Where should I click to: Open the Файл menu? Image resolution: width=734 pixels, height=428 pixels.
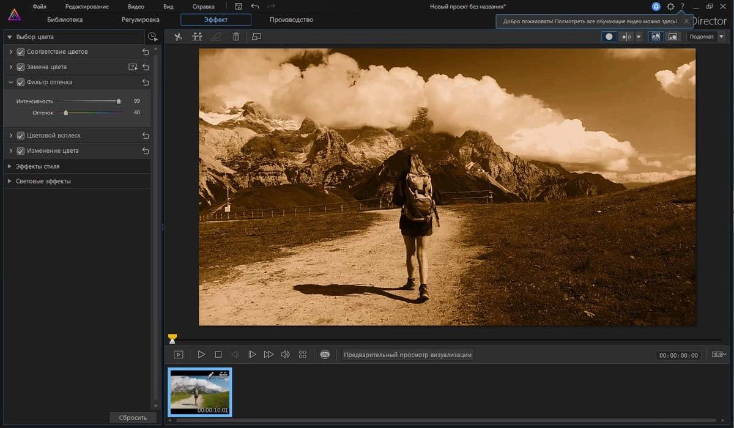pos(40,6)
